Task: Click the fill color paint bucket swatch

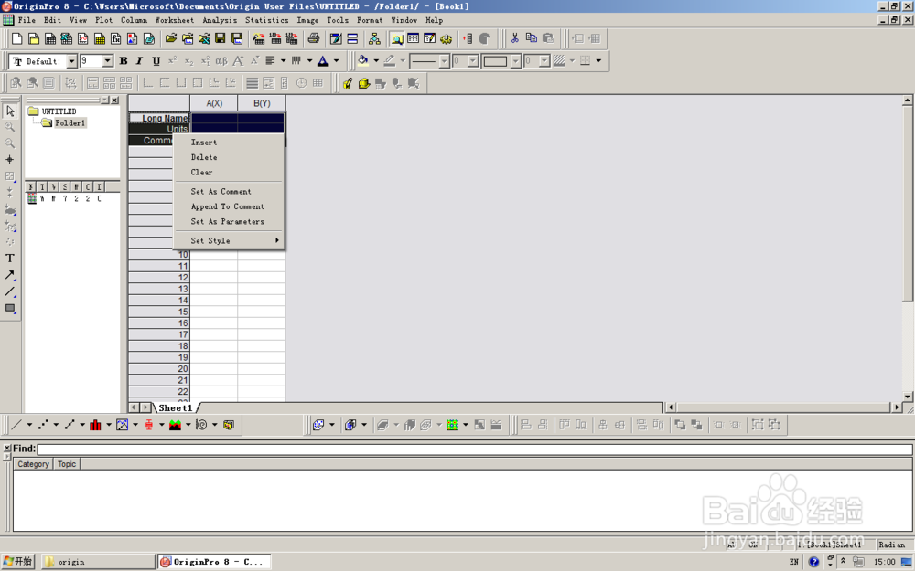Action: (363, 60)
